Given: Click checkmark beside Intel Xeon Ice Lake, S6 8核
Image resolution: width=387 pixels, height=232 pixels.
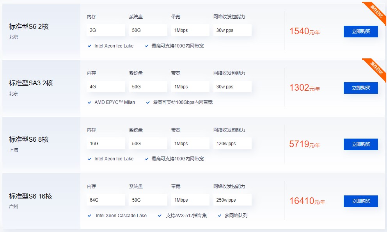Looking at the screenshot, I should coord(90,159).
